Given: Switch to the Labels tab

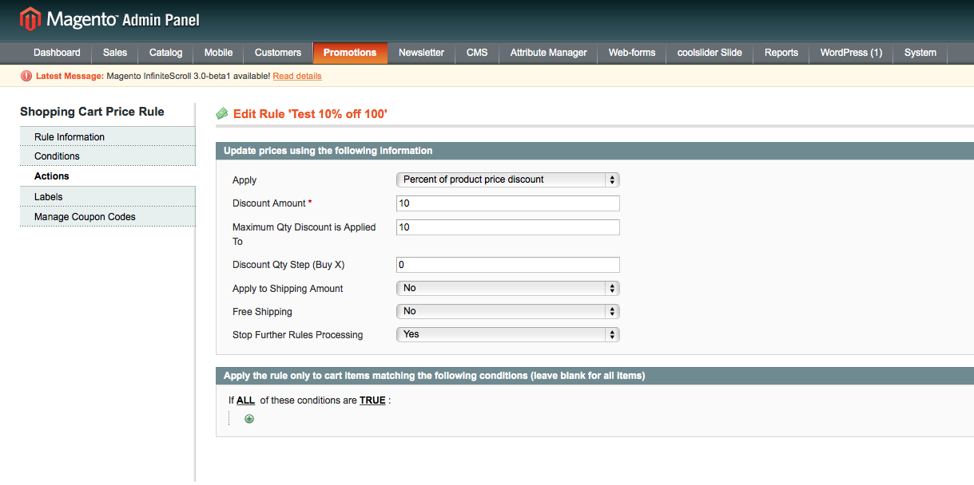Looking at the screenshot, I should click(x=107, y=196).
